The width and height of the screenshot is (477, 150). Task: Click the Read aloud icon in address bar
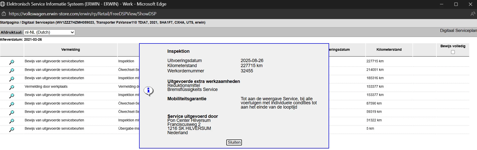(x=473, y=14)
